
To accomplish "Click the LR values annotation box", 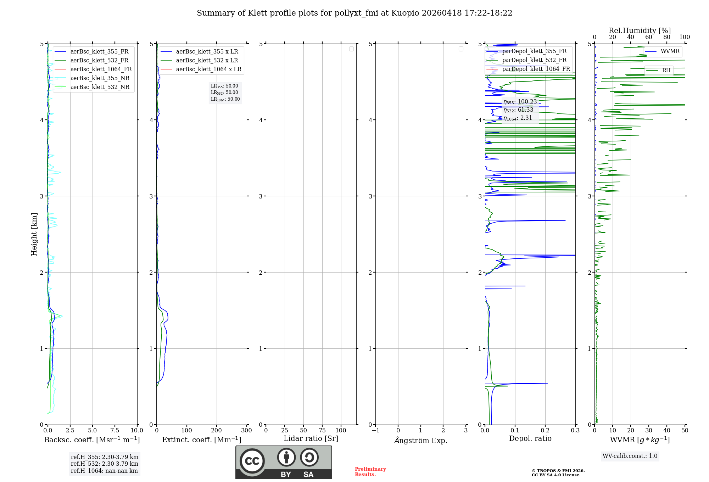I will [225, 93].
